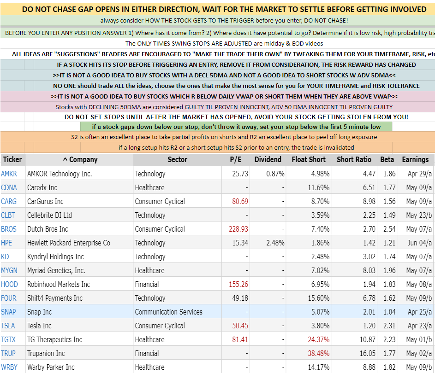The height and width of the screenshot is (373, 435).
Task: Open the AMKR ticker link
Action: click(x=9, y=174)
